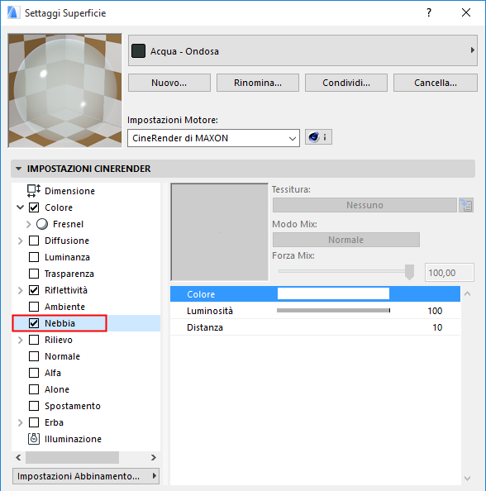Select the Luminosità parameter row

316,311
